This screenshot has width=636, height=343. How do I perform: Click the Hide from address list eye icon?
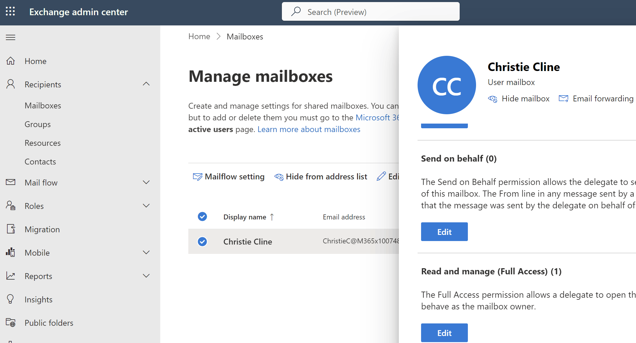279,177
